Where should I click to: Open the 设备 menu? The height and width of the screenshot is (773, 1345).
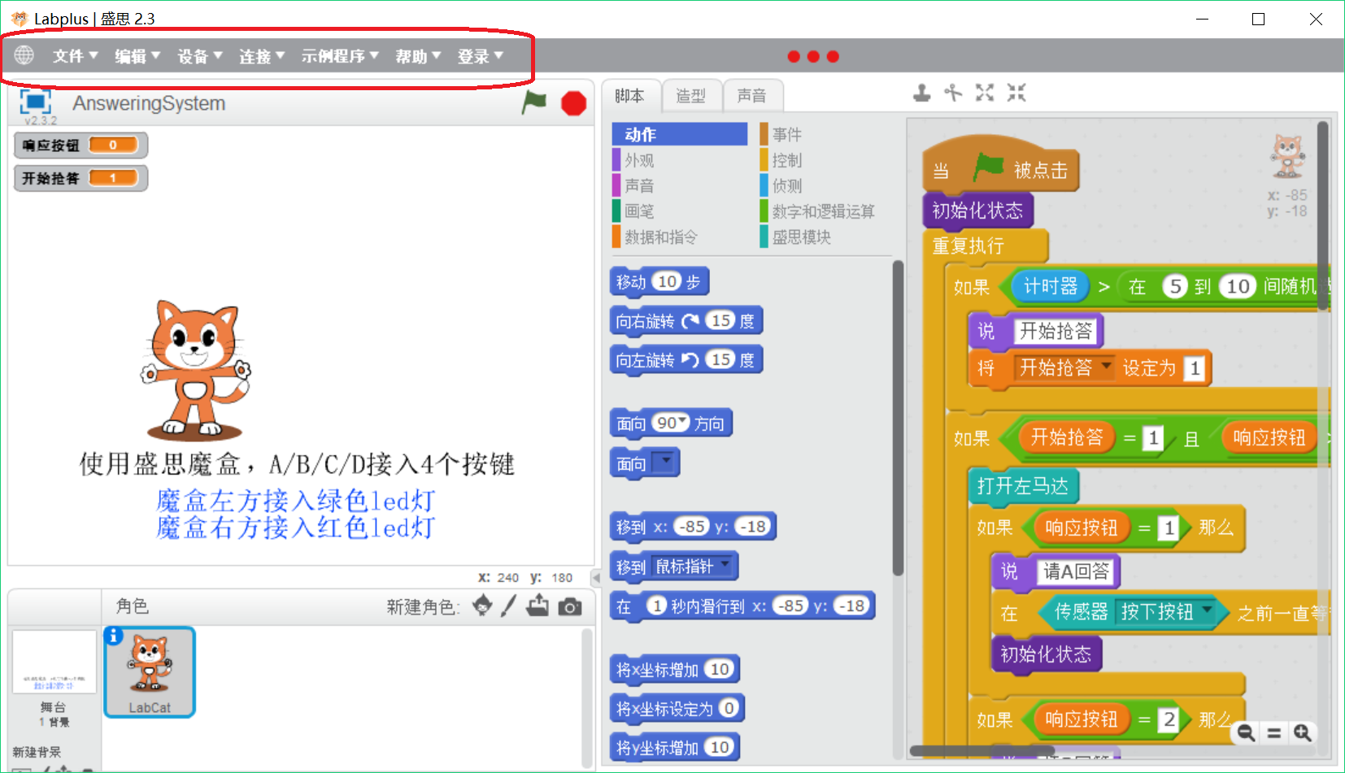coord(200,56)
